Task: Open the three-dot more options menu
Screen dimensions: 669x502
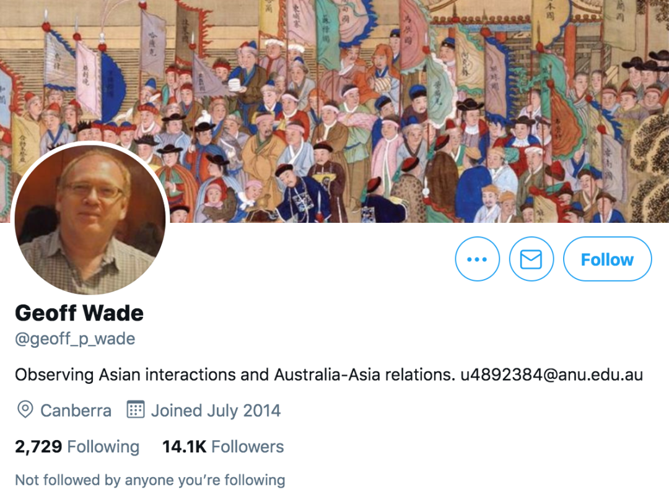Action: coord(477,259)
